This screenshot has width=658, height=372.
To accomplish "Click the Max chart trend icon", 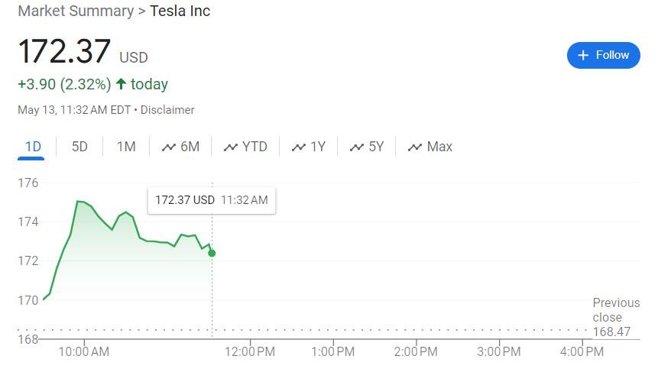I will (415, 147).
